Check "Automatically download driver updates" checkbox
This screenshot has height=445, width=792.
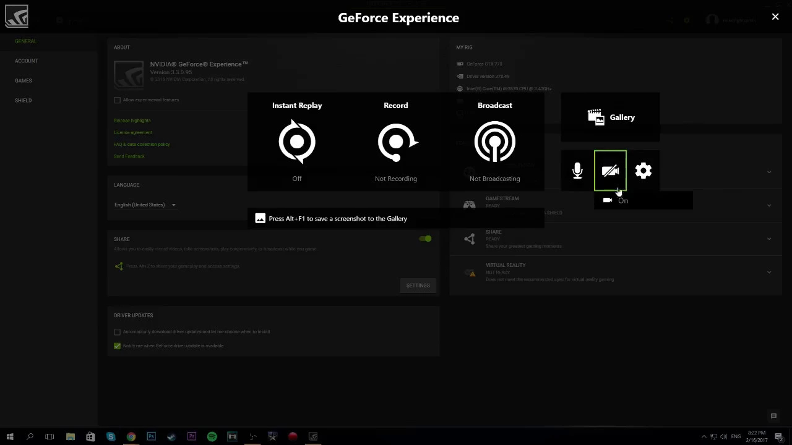click(x=117, y=332)
